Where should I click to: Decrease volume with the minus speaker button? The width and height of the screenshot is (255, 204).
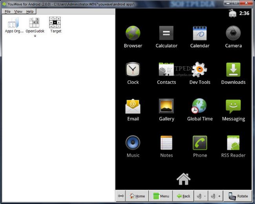tap(201, 196)
